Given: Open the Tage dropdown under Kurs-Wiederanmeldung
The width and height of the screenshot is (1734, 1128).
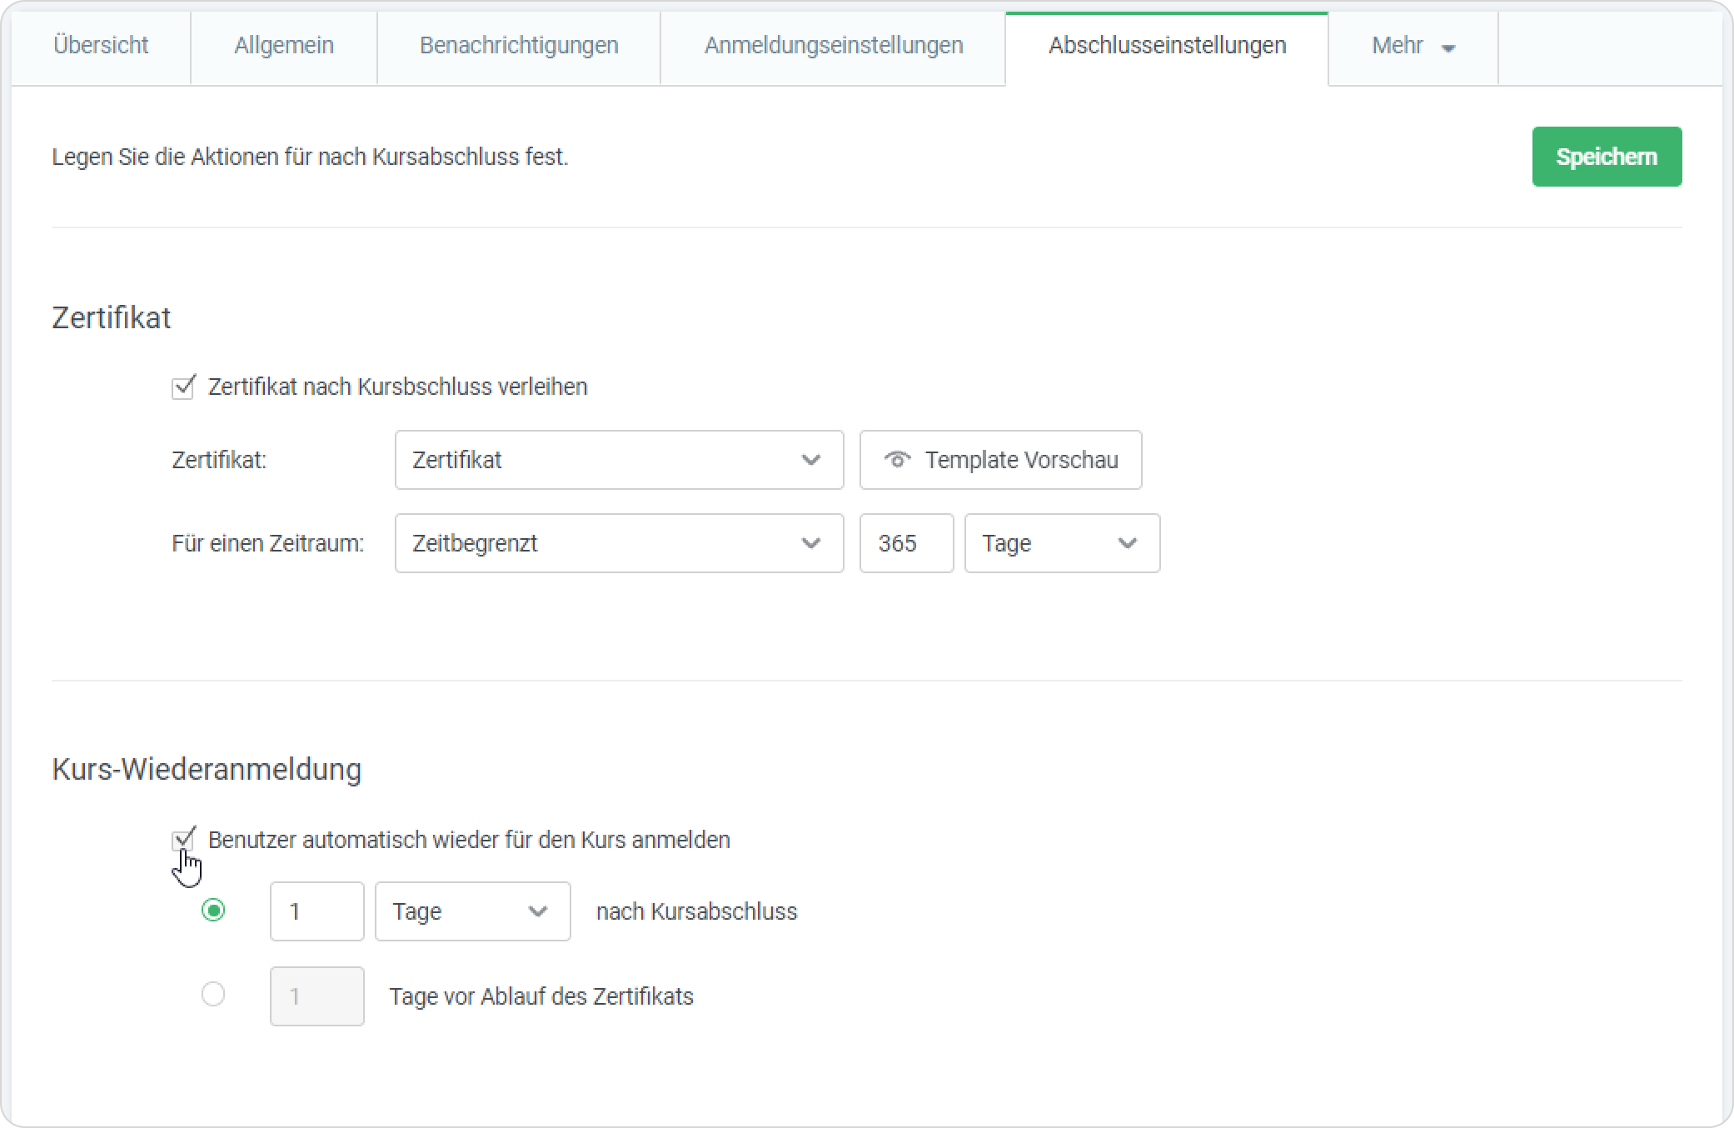Looking at the screenshot, I should click(472, 911).
